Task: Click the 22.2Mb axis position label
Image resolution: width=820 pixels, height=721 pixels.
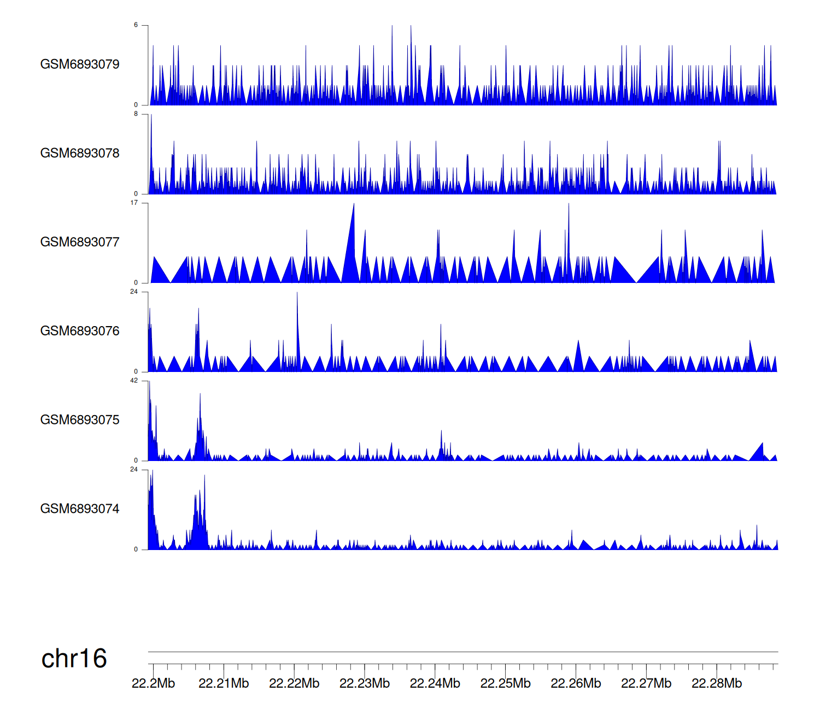Action: tap(153, 683)
